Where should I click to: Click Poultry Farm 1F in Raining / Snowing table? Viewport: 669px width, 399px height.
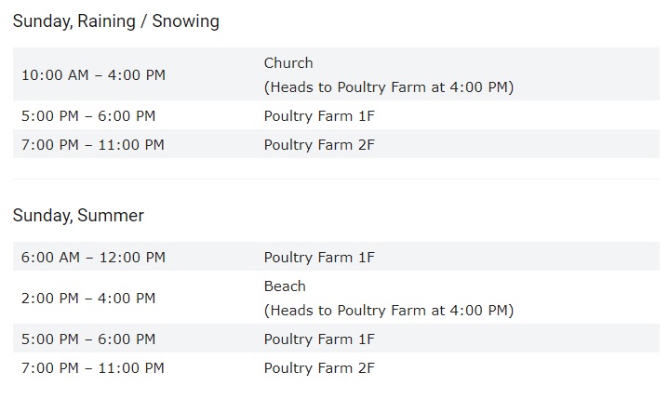319,116
